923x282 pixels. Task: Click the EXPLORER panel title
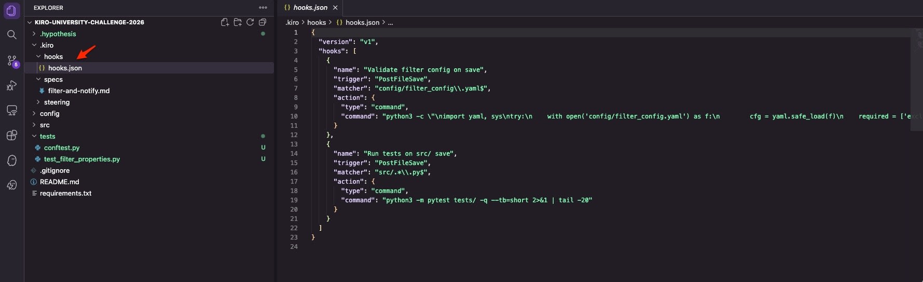click(x=48, y=8)
